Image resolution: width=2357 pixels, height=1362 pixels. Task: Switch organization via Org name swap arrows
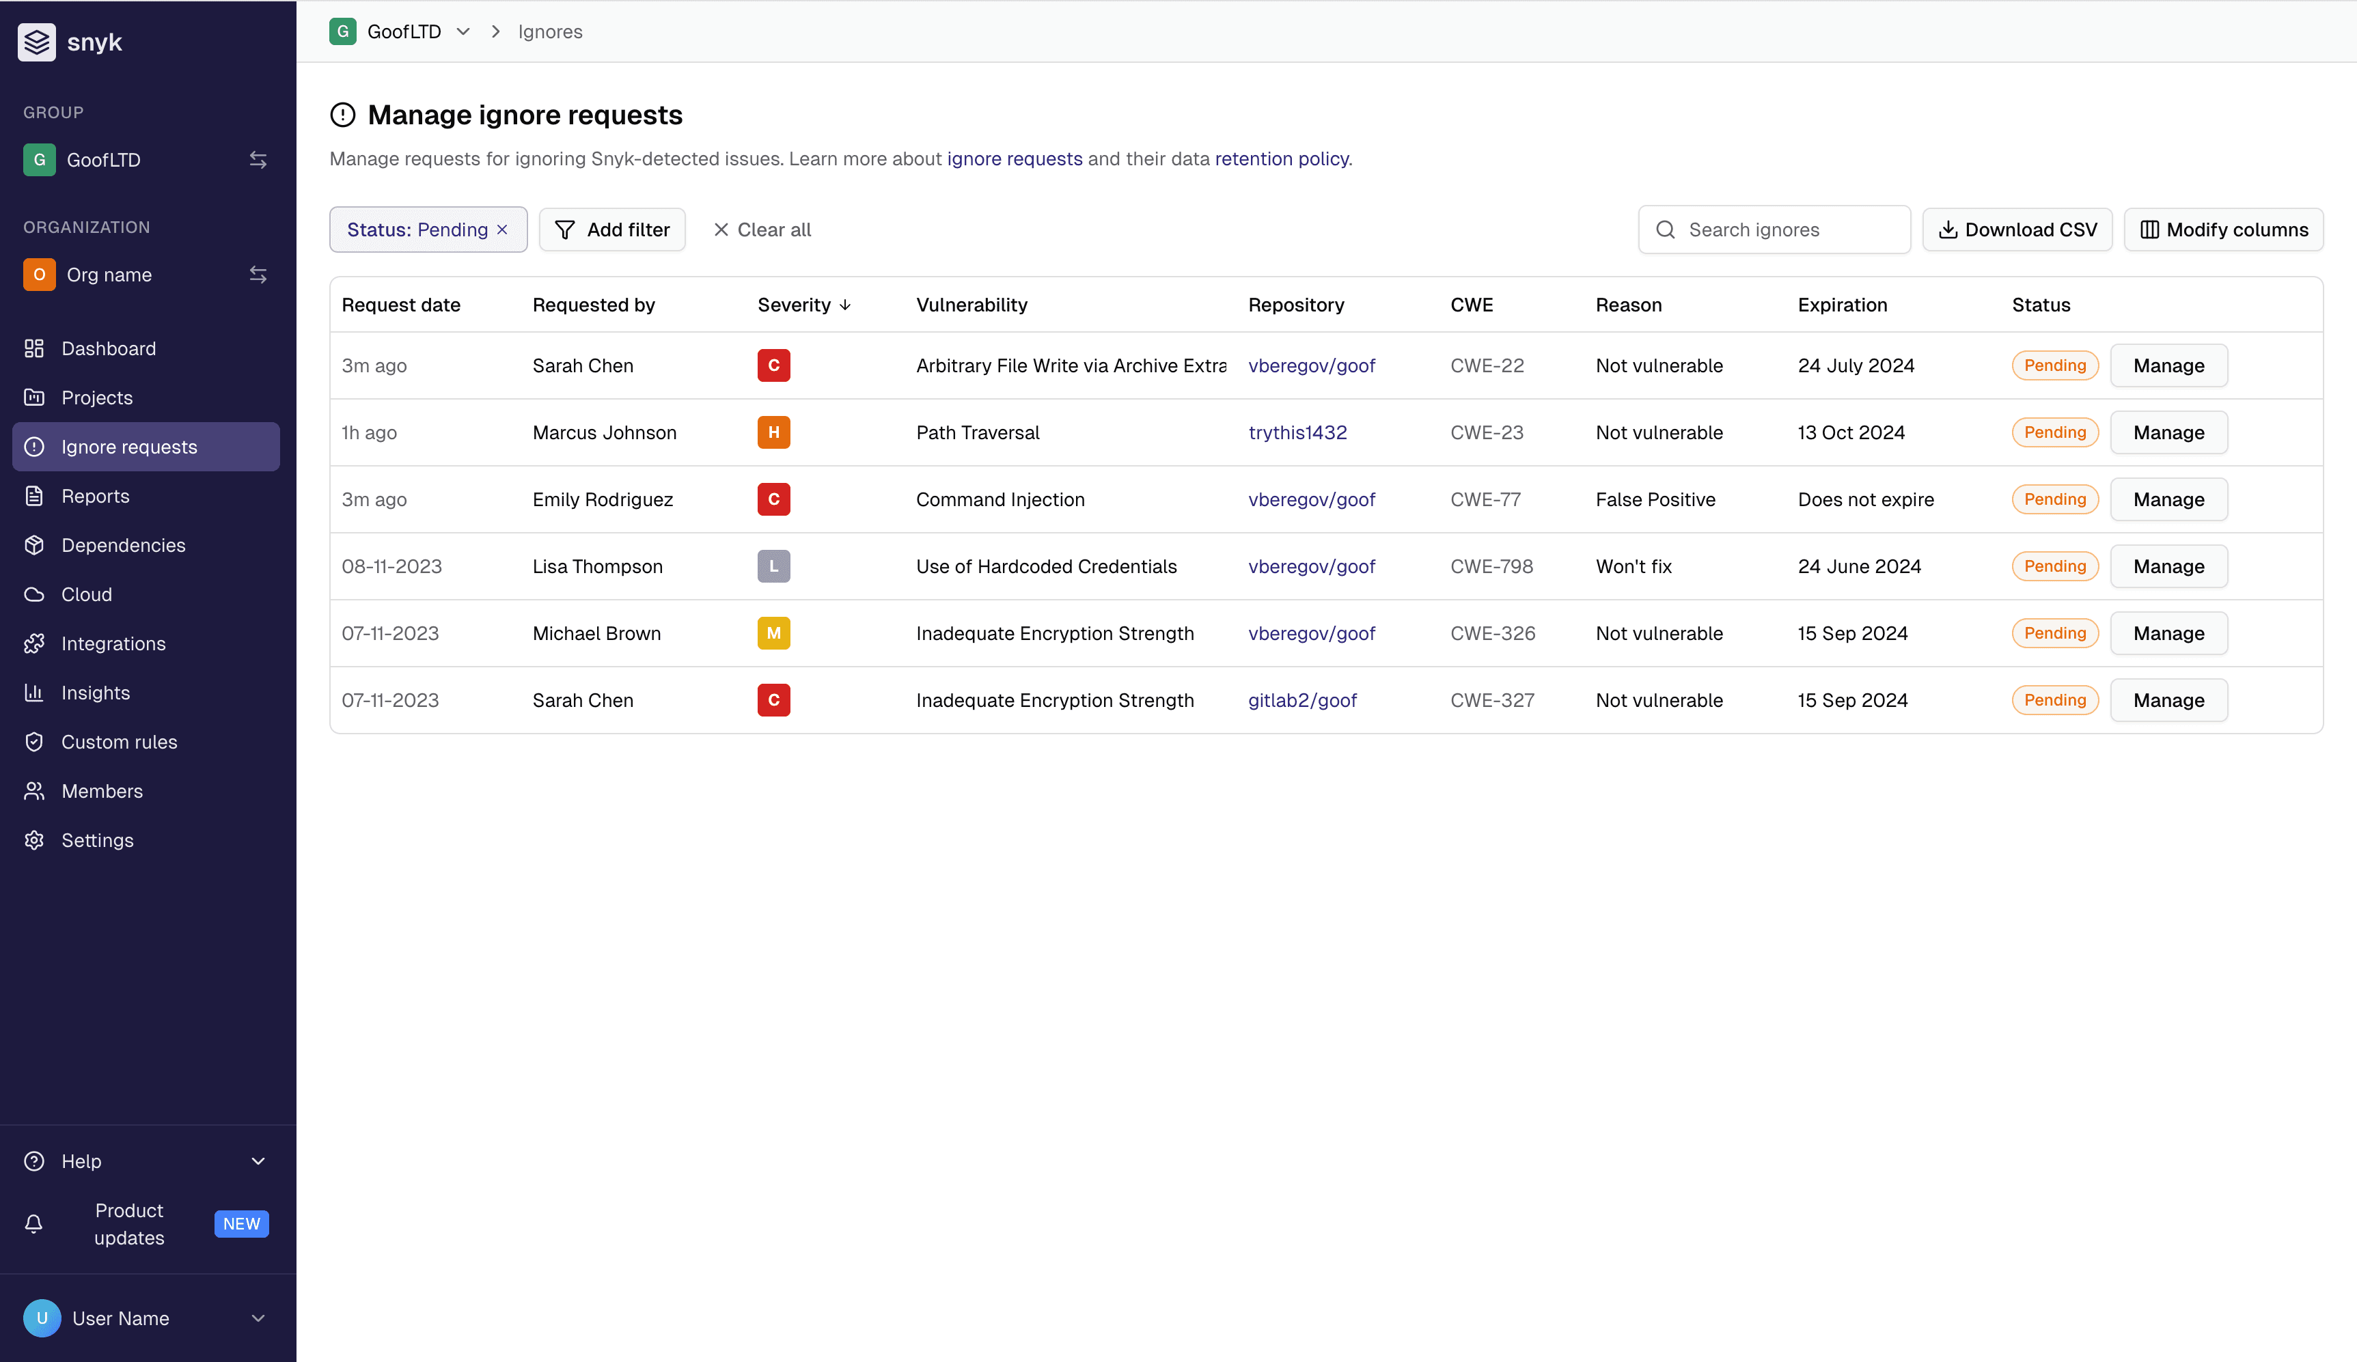(x=258, y=275)
